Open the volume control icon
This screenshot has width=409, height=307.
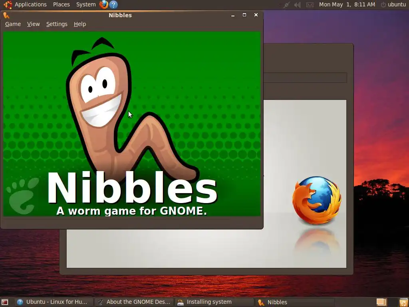297,5
